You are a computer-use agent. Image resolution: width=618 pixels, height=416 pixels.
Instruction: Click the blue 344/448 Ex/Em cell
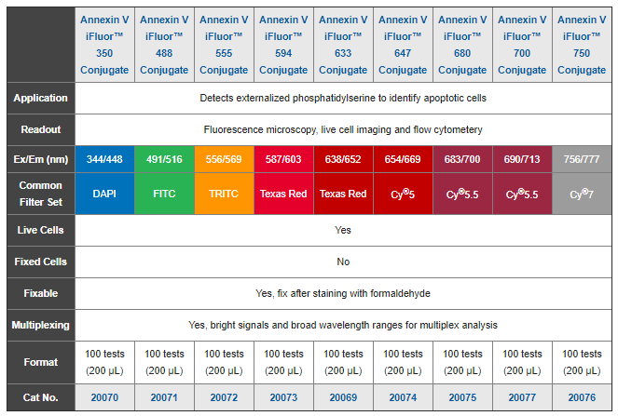[x=104, y=159]
